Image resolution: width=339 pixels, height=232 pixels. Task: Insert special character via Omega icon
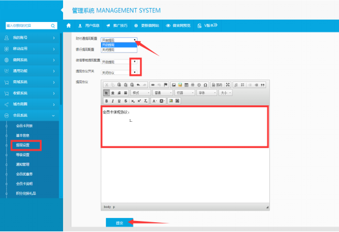[206, 85]
